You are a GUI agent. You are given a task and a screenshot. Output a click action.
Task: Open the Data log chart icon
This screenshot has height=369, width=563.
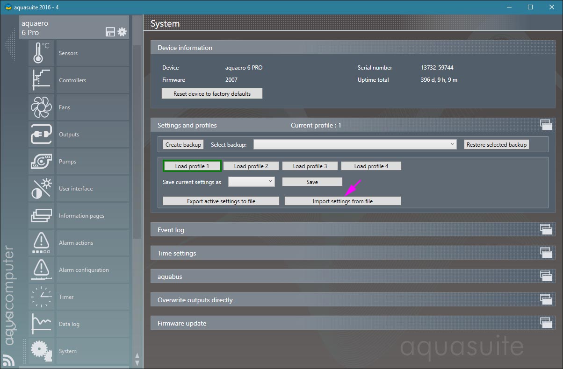click(x=42, y=324)
